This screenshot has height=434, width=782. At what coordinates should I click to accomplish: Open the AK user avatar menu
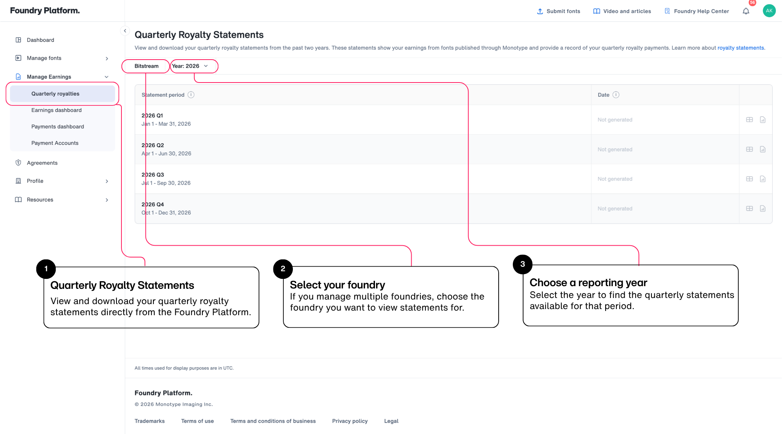[769, 11]
